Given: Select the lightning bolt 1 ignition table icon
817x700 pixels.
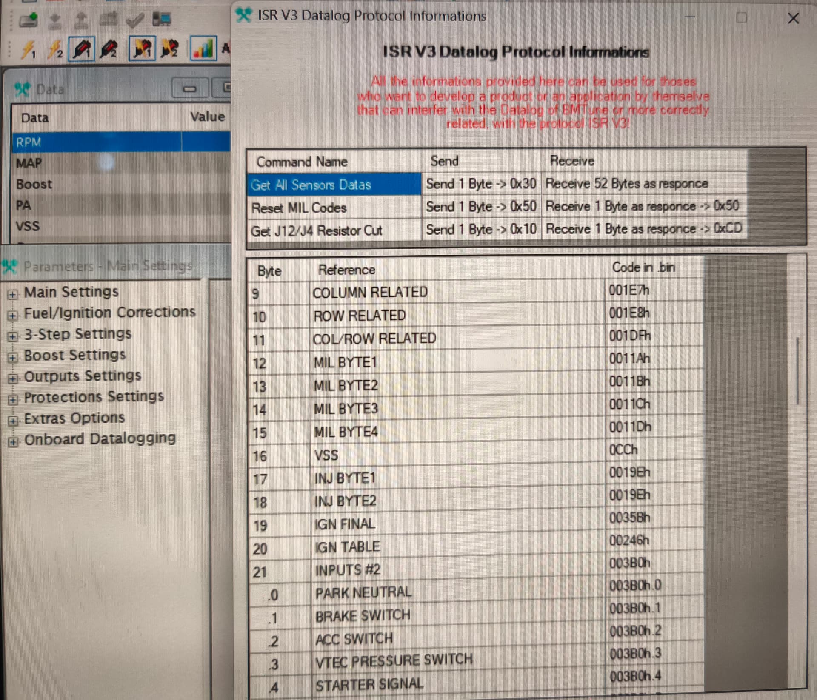Looking at the screenshot, I should [28, 50].
